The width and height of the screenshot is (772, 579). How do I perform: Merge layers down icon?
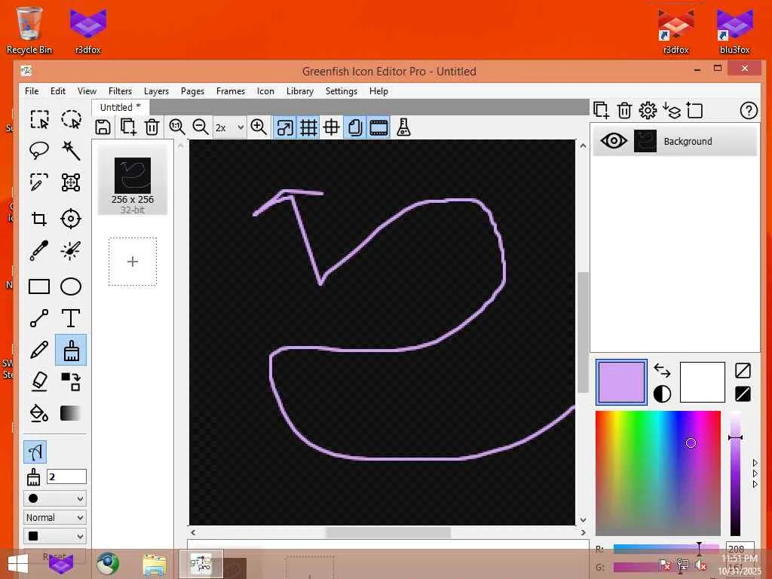coord(672,110)
